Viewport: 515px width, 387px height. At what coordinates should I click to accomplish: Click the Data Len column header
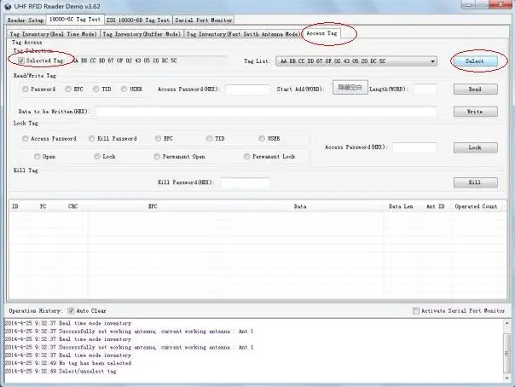[x=401, y=206]
